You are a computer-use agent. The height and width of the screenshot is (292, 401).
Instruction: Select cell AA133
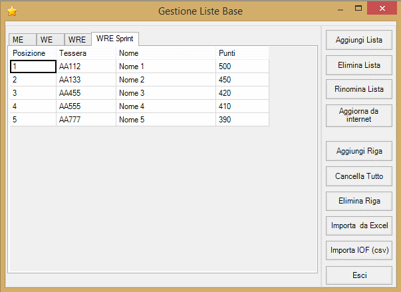coord(86,80)
